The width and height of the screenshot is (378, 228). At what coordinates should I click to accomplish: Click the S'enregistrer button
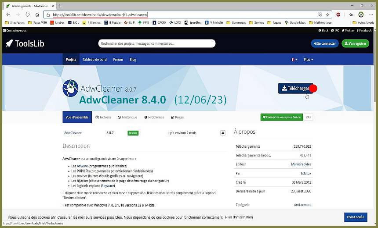point(355,43)
